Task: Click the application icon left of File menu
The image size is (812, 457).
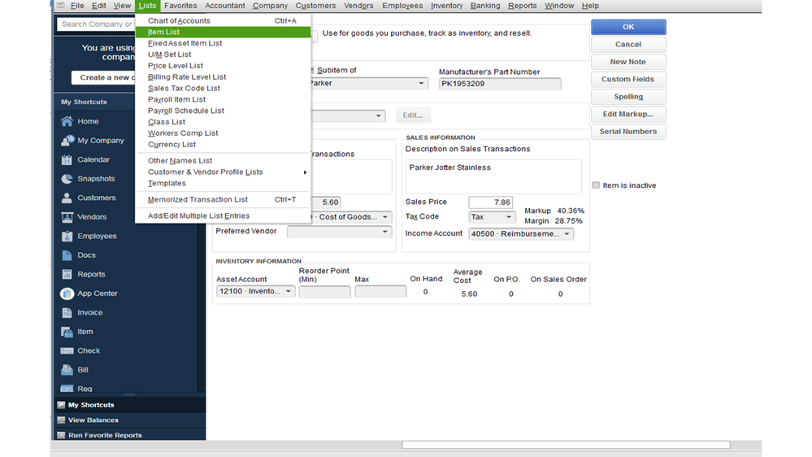Action: [x=61, y=5]
